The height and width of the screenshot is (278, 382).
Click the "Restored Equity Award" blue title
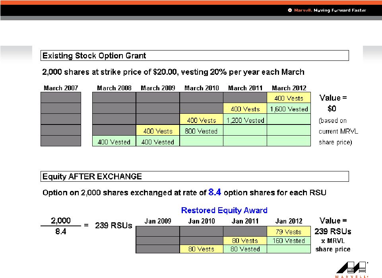click(x=224, y=210)
